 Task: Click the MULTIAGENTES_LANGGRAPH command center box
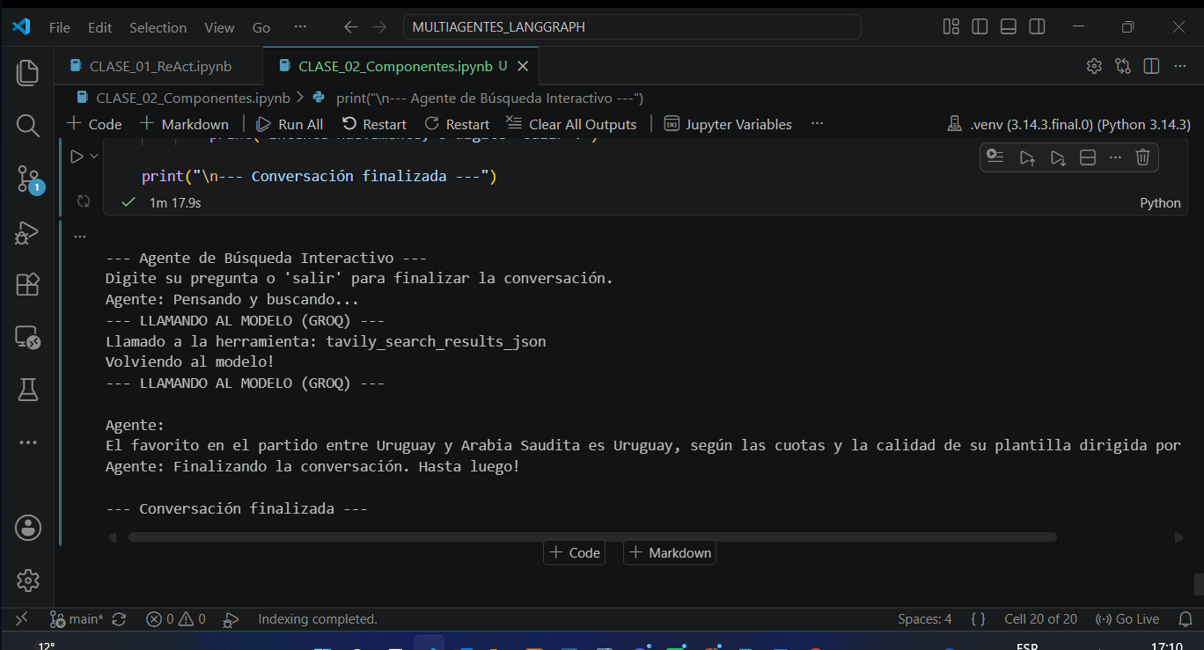pyautogui.click(x=632, y=27)
